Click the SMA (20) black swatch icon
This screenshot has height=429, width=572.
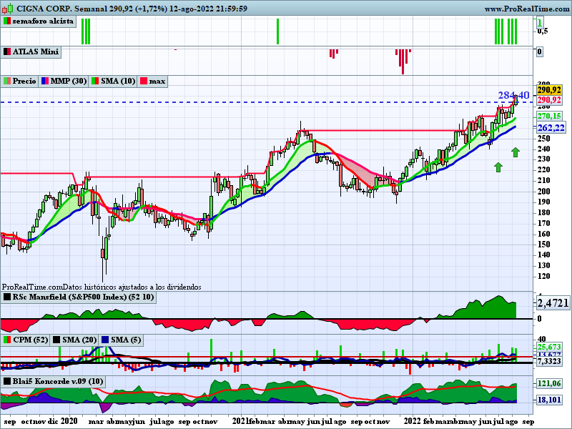[56, 340]
